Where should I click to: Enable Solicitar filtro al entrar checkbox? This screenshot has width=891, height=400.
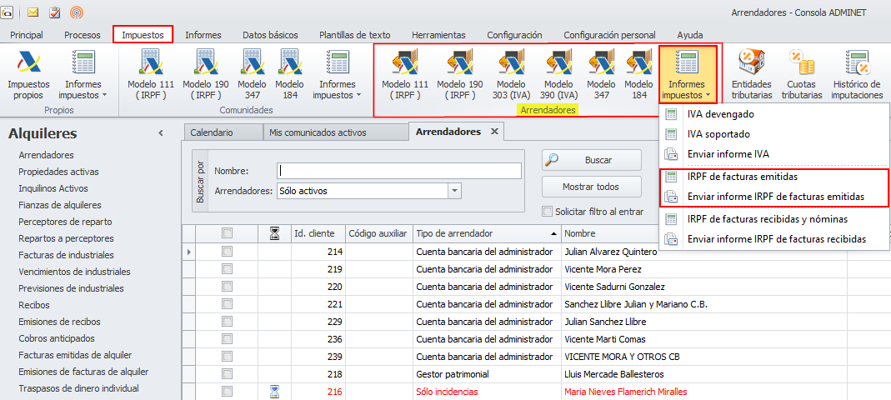pyautogui.click(x=548, y=212)
